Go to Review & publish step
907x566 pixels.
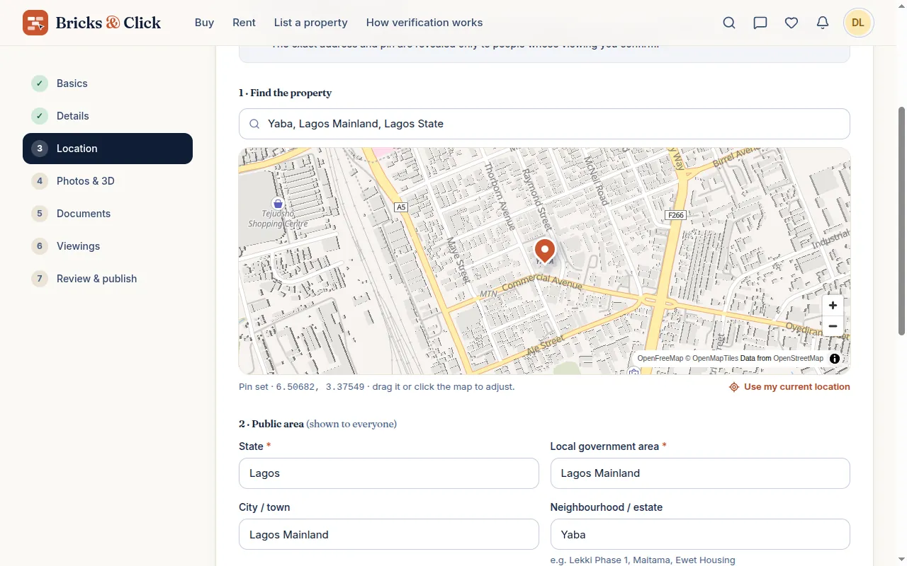coord(108,279)
